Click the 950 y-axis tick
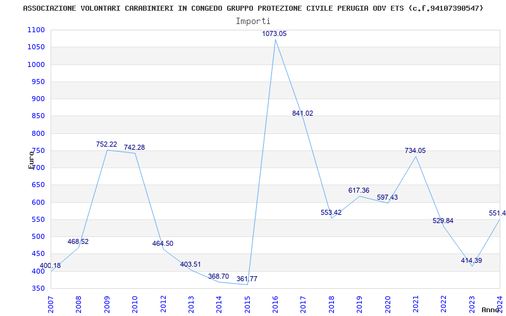This screenshot has width=506, height=316. point(38,82)
